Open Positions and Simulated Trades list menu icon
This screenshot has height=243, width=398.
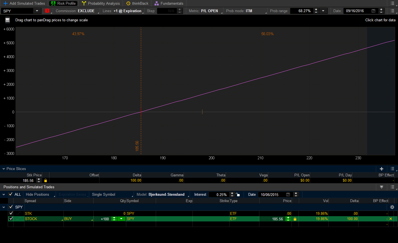[392, 187]
